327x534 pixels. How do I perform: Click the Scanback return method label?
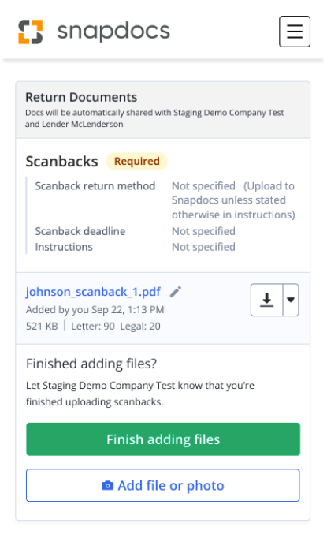tap(95, 186)
